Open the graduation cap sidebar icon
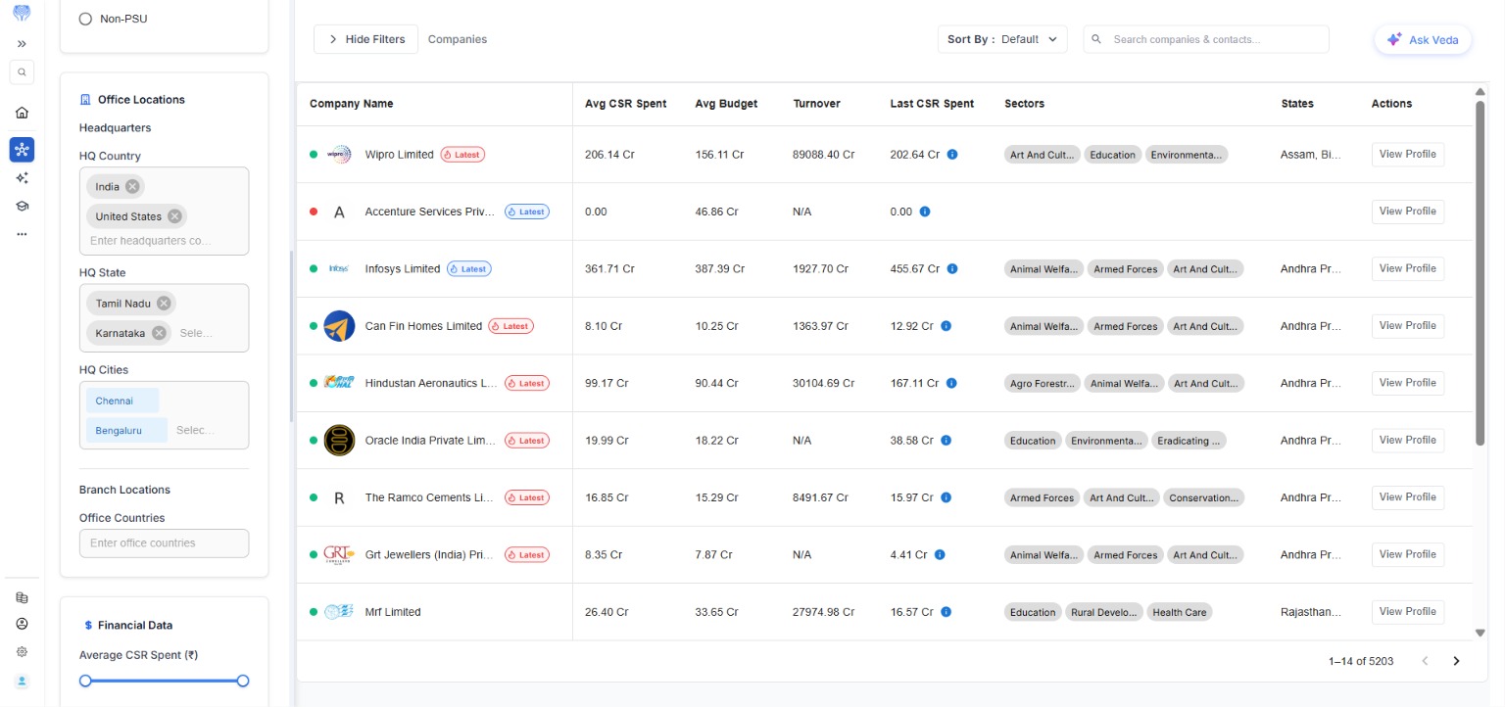 22,206
